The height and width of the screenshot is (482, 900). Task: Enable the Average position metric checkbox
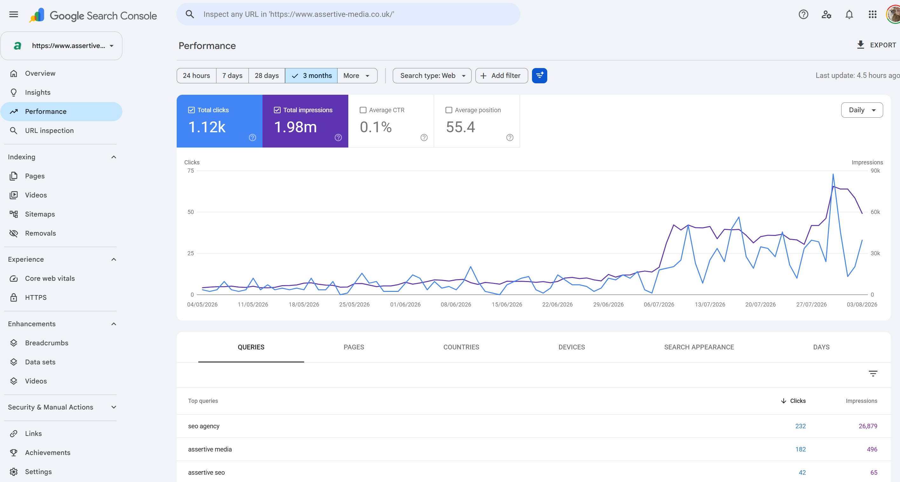[x=449, y=110]
